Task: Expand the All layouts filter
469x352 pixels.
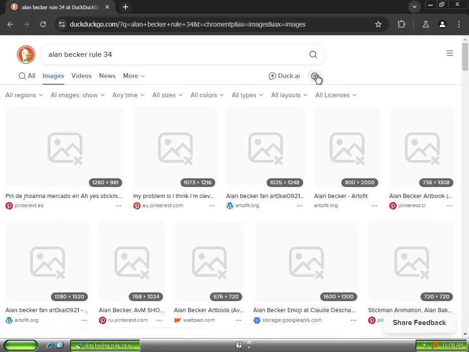Action: (289, 95)
